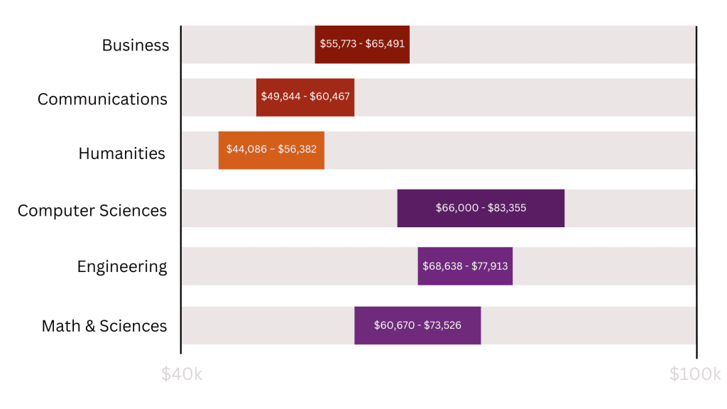Click the Engineering $68,638 - $77,913 bar
727x409 pixels.
pos(465,266)
